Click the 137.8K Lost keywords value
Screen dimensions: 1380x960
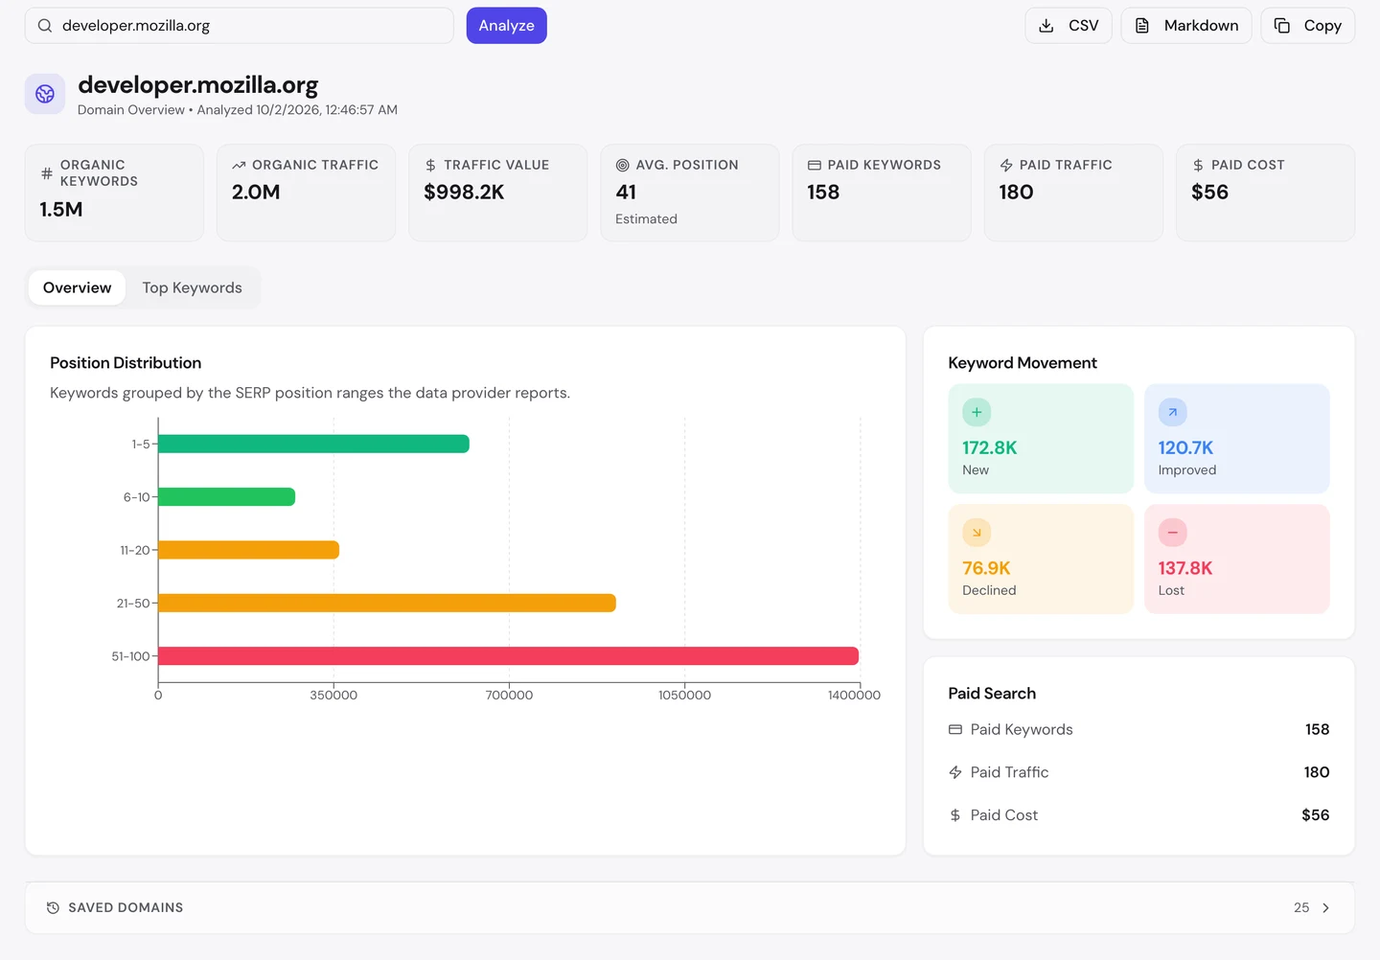[x=1185, y=568]
